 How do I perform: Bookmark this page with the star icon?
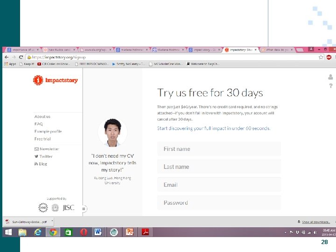[321, 57]
